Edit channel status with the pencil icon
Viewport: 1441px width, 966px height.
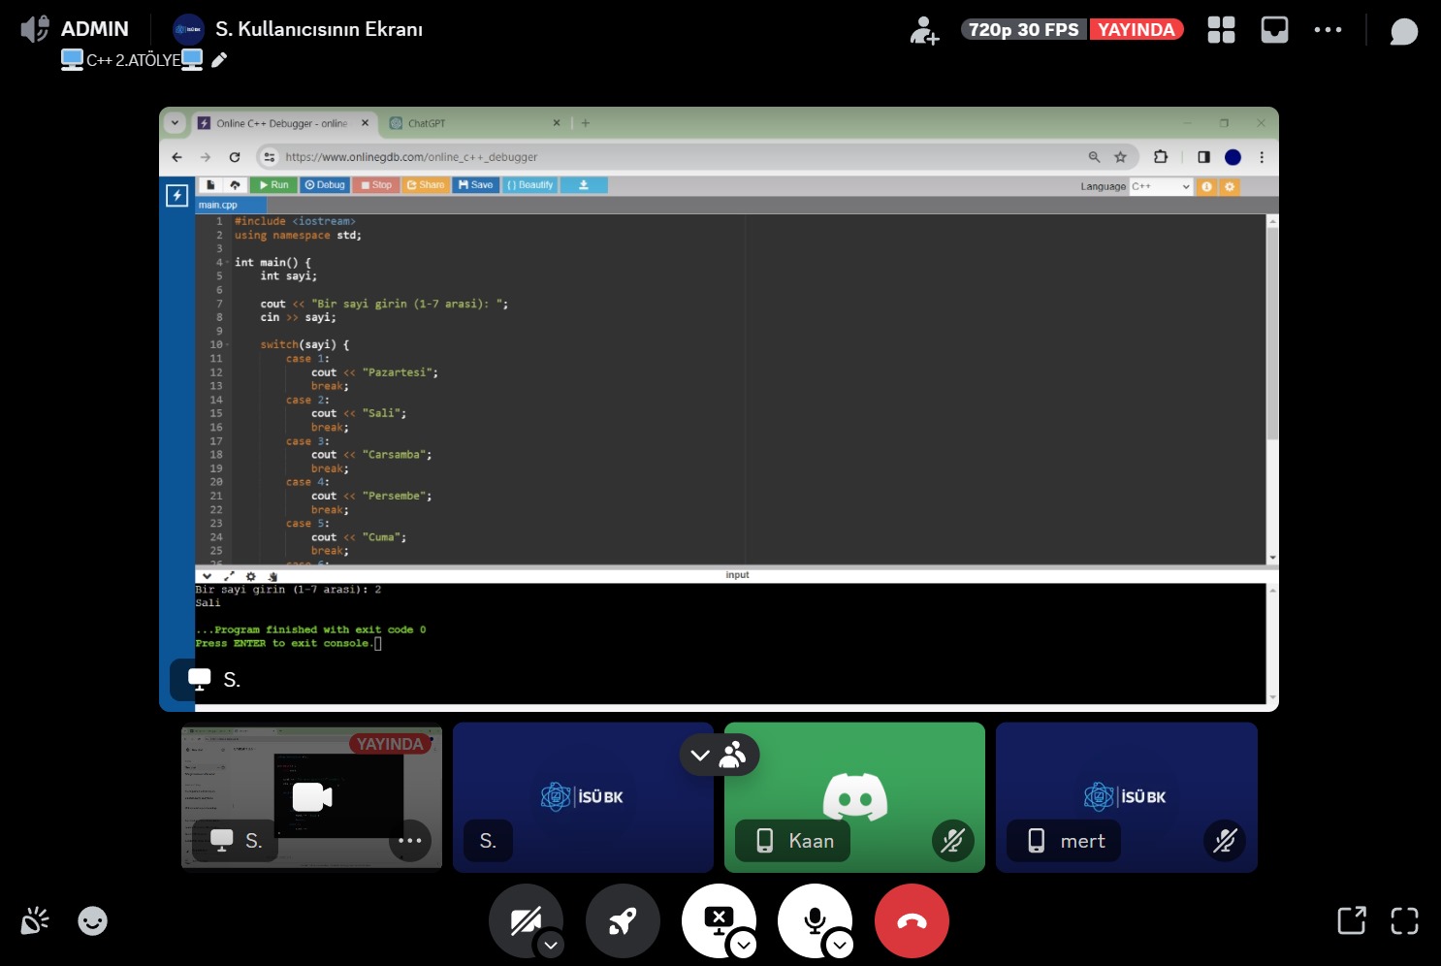(x=219, y=60)
